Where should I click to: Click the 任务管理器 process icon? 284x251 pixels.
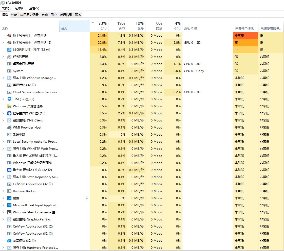click(x=9, y=57)
